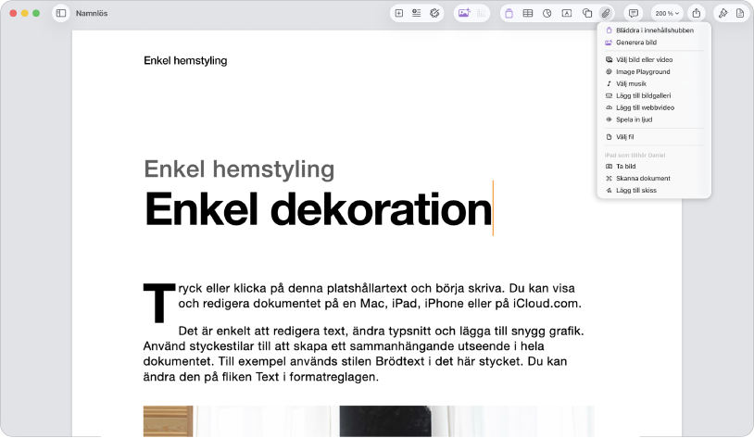Click the green fullscreen window button
Screen dimensions: 754x438
pyautogui.click(x=36, y=14)
